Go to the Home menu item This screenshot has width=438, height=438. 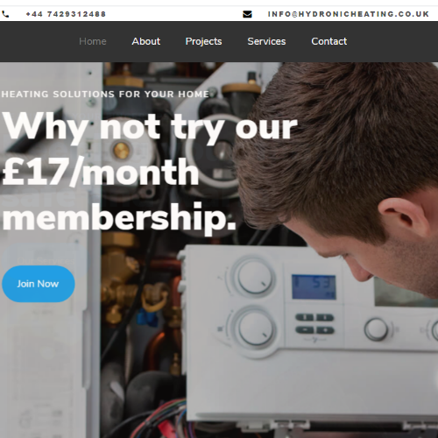[93, 41]
